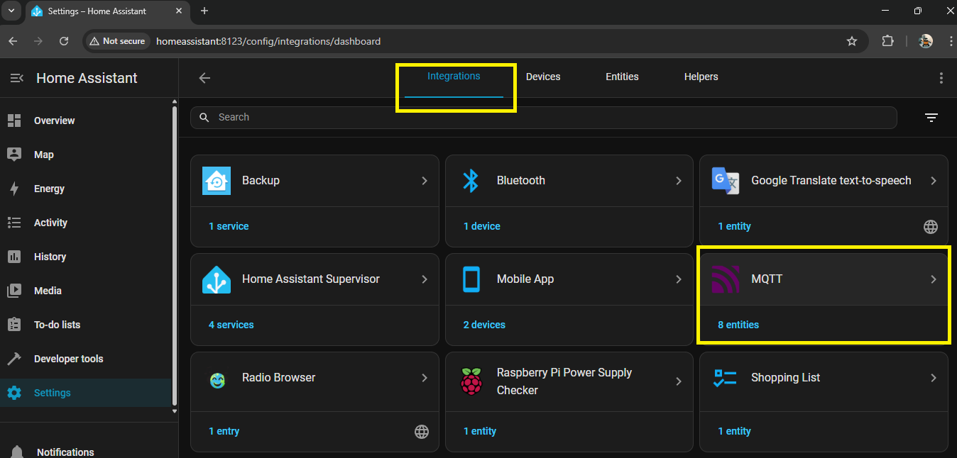Image resolution: width=957 pixels, height=458 pixels.
Task: Expand the Mobile App card chevron
Action: point(679,279)
